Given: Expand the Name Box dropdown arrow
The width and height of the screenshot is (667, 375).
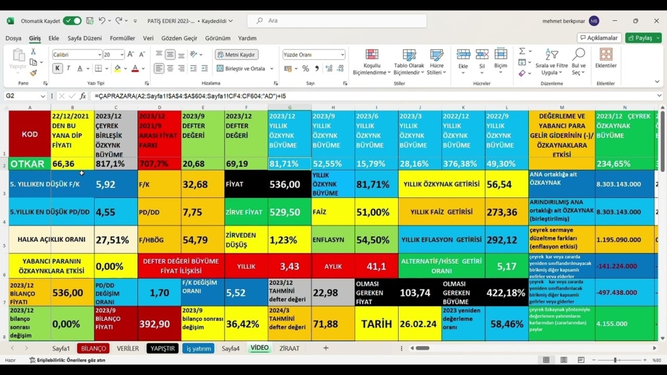Looking at the screenshot, I should tap(42, 96).
